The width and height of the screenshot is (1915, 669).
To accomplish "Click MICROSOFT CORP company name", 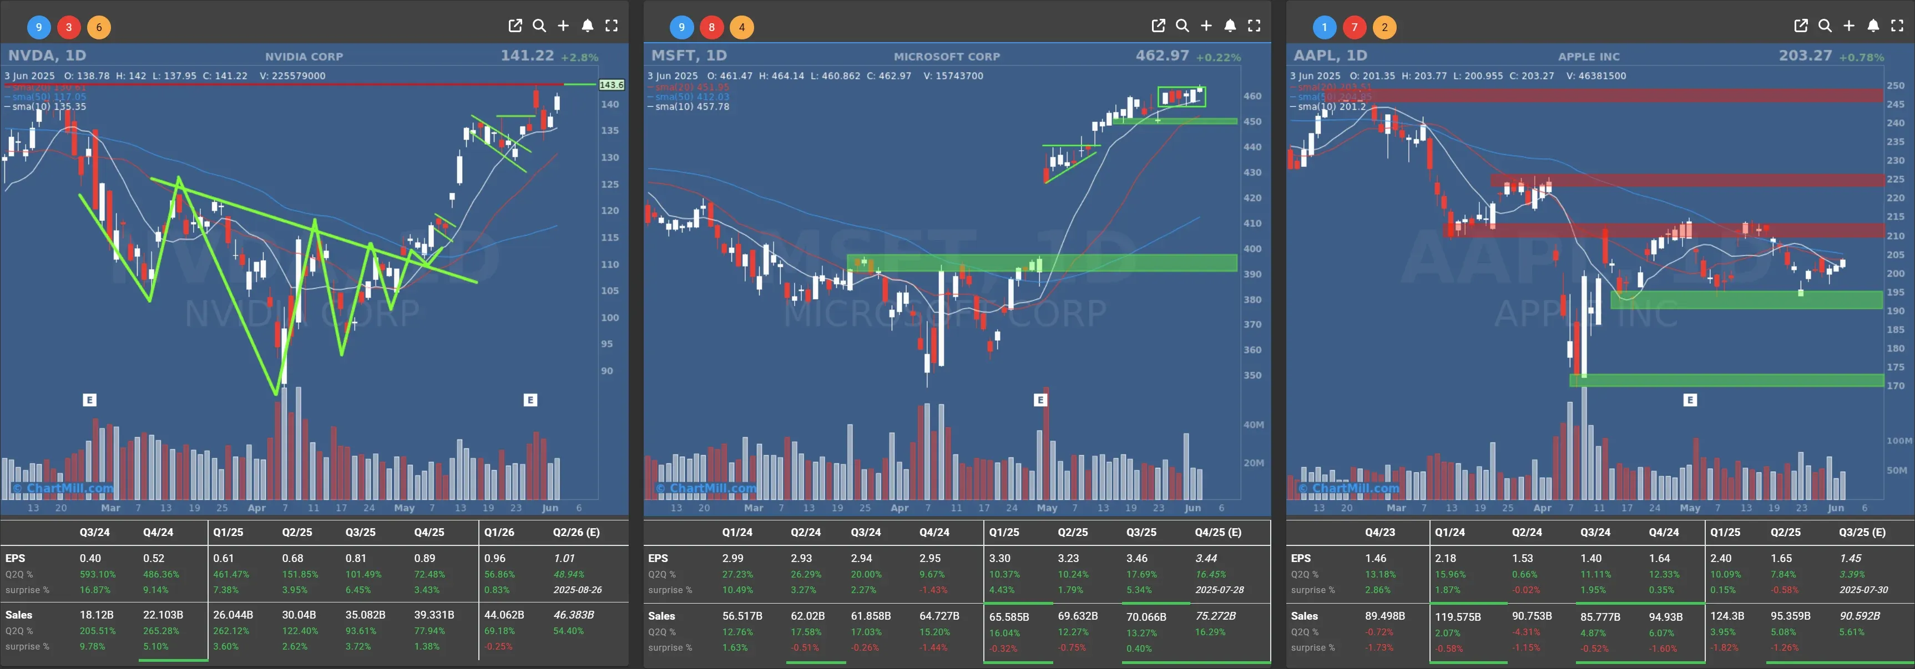I will (947, 57).
